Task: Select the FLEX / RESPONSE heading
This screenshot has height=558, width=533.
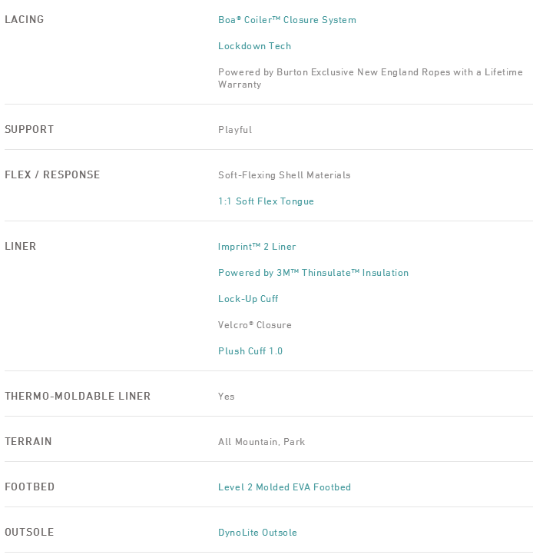Action: click(52, 174)
